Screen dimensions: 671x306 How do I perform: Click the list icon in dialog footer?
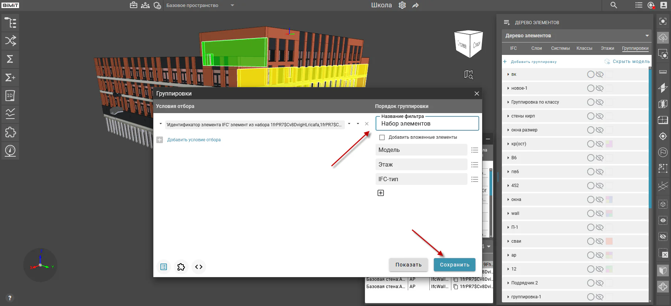pyautogui.click(x=164, y=267)
